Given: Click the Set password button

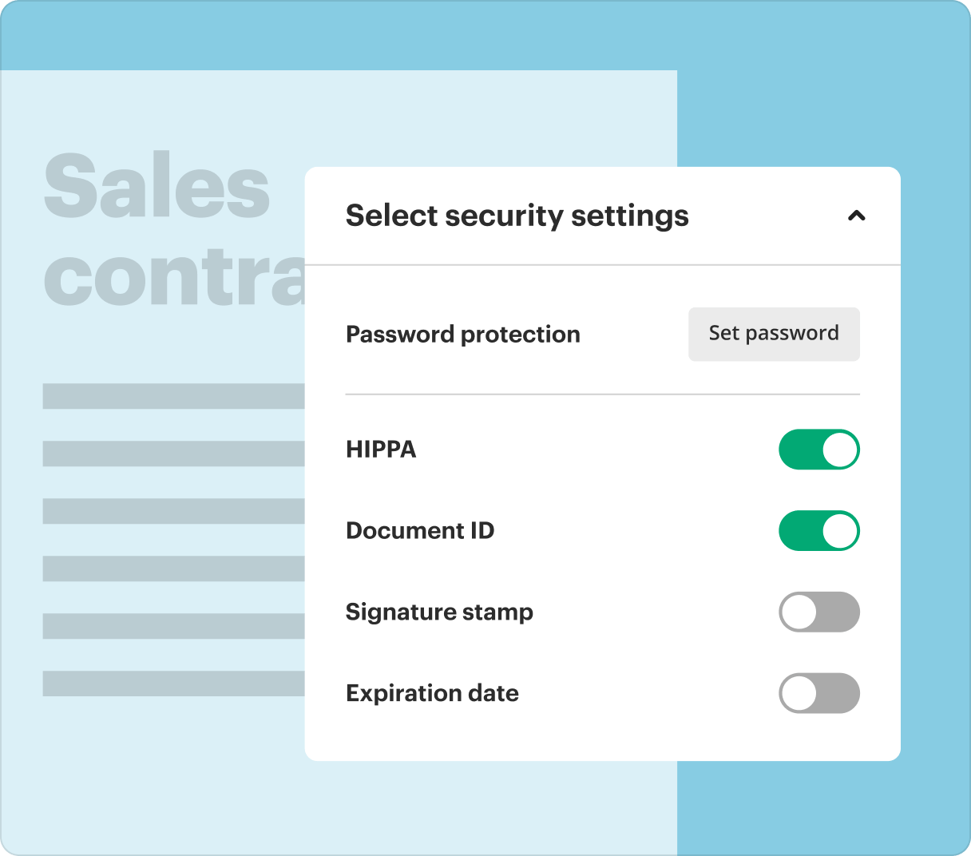Looking at the screenshot, I should click(x=773, y=334).
